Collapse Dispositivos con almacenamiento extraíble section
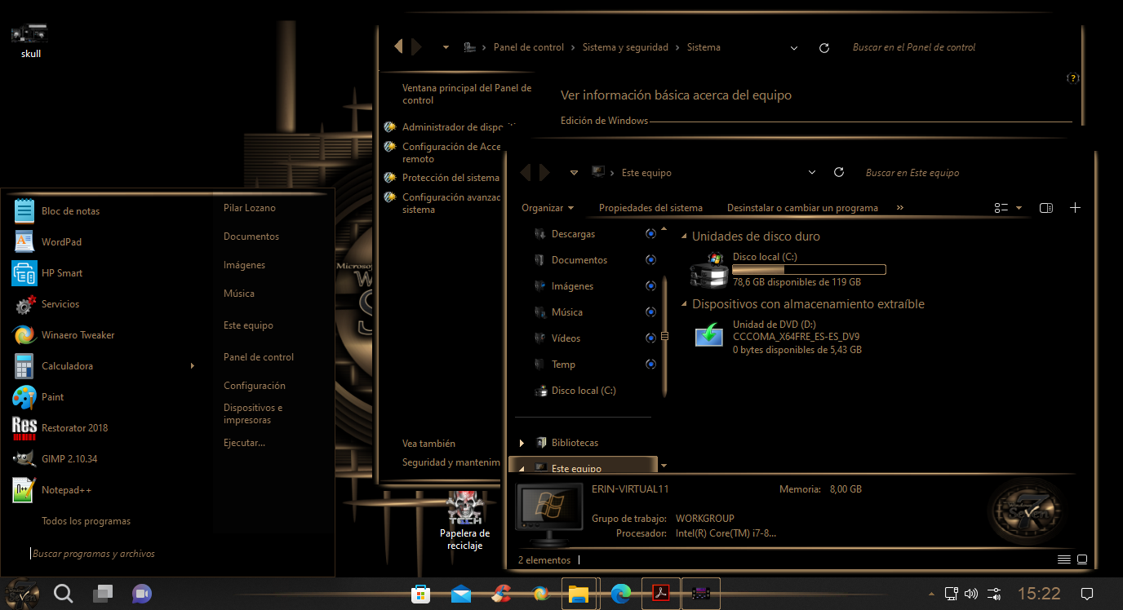Image resolution: width=1123 pixels, height=610 pixels. (684, 303)
